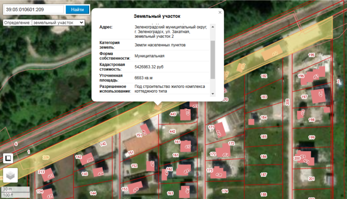Image resolution: width=347 pixels, height=199 pixels.
Task: Select land parcel 199
Action: tap(311, 138)
